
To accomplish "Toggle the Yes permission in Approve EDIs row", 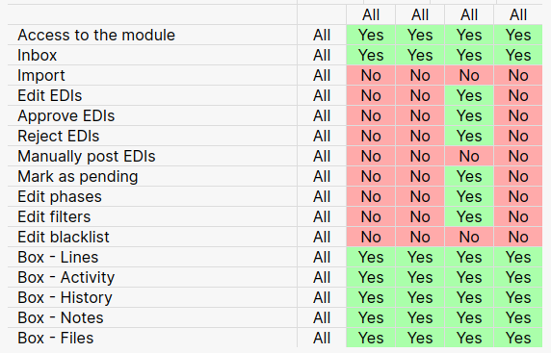I will 469,115.
